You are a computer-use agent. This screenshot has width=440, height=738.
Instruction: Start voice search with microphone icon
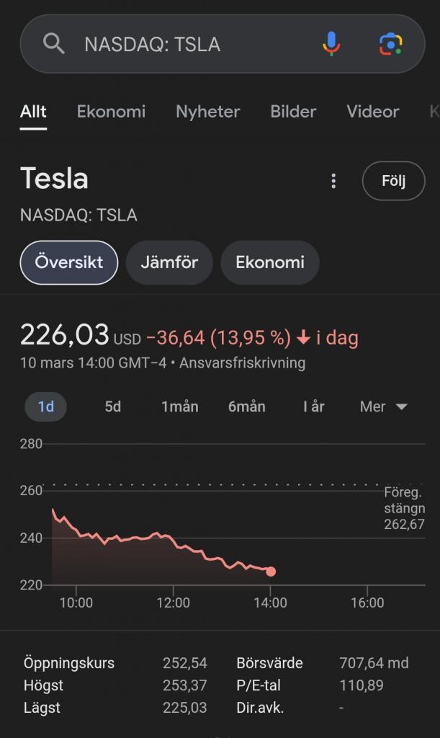point(331,44)
